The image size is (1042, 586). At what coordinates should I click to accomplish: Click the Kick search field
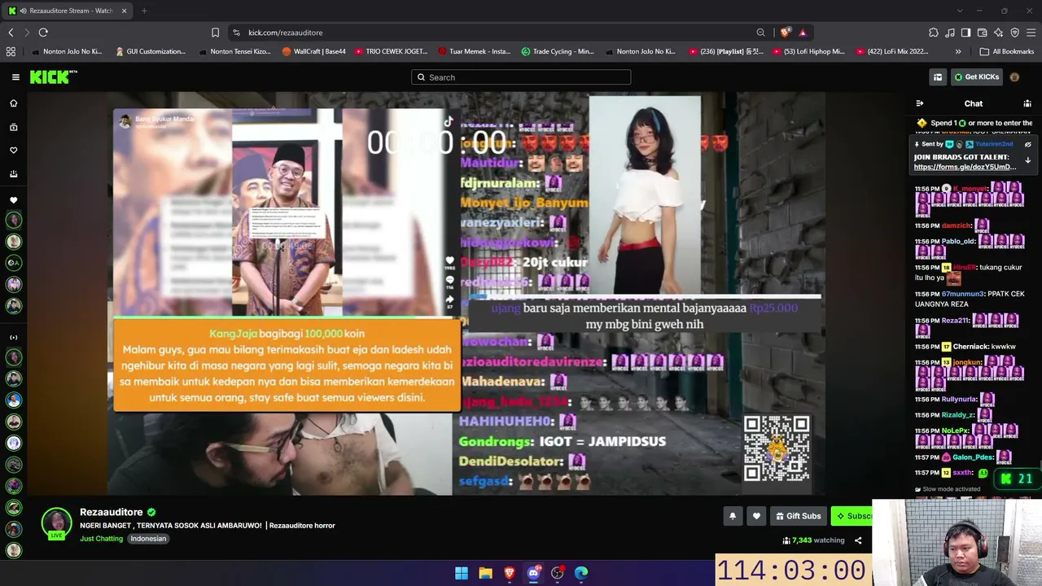coord(521,77)
